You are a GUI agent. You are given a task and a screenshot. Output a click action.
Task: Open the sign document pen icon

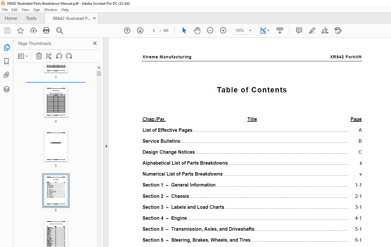coord(325,31)
